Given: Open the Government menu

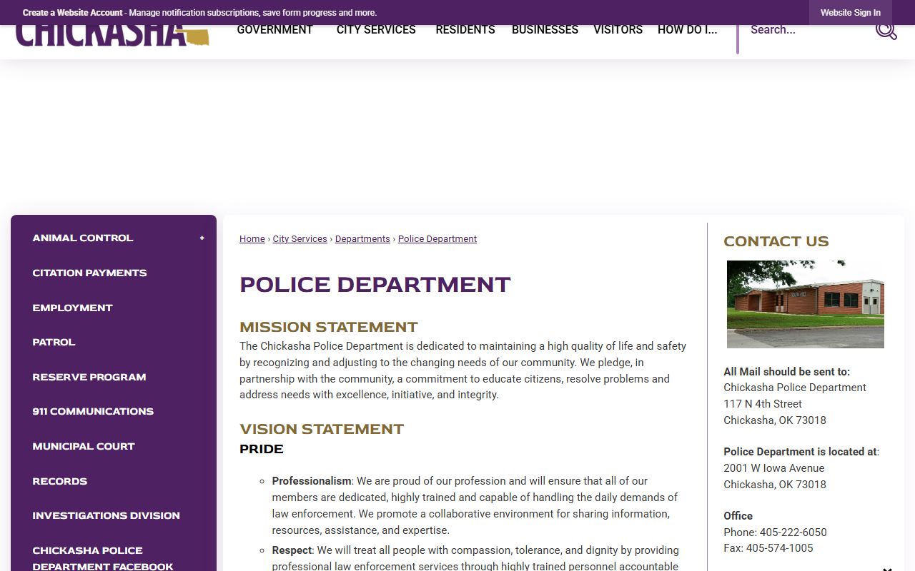Looking at the screenshot, I should click(275, 29).
